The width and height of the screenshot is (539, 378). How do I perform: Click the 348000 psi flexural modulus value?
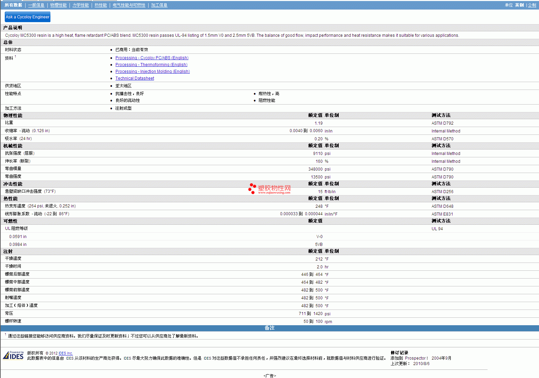[319, 169]
